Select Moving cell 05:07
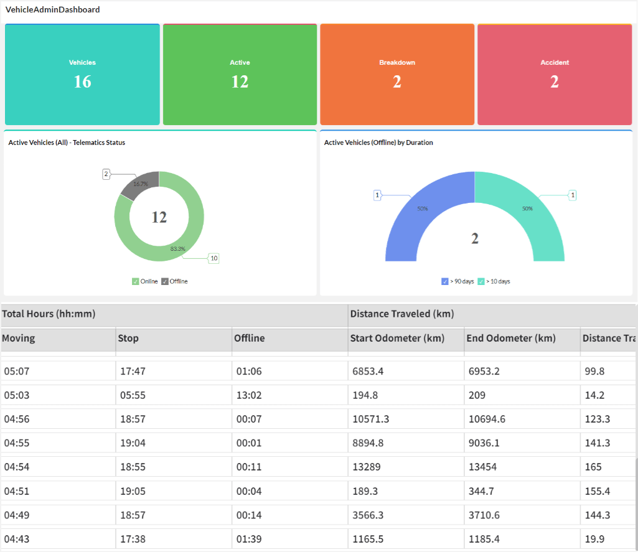The width and height of the screenshot is (638, 552). (58, 372)
